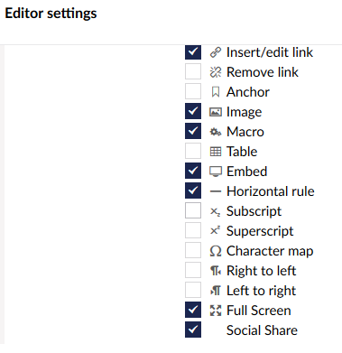This screenshot has width=342, height=353.
Task: Uncheck the Horizontal rule checkbox
Action: (x=193, y=190)
